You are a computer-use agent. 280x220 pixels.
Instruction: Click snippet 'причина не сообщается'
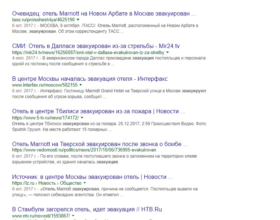pos(105,192)
